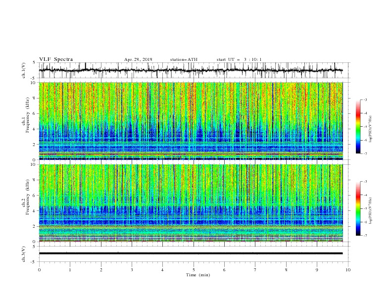392x303 pixels.
Task: Click the ch.2 PSD color scale bar
Action: (x=358, y=208)
